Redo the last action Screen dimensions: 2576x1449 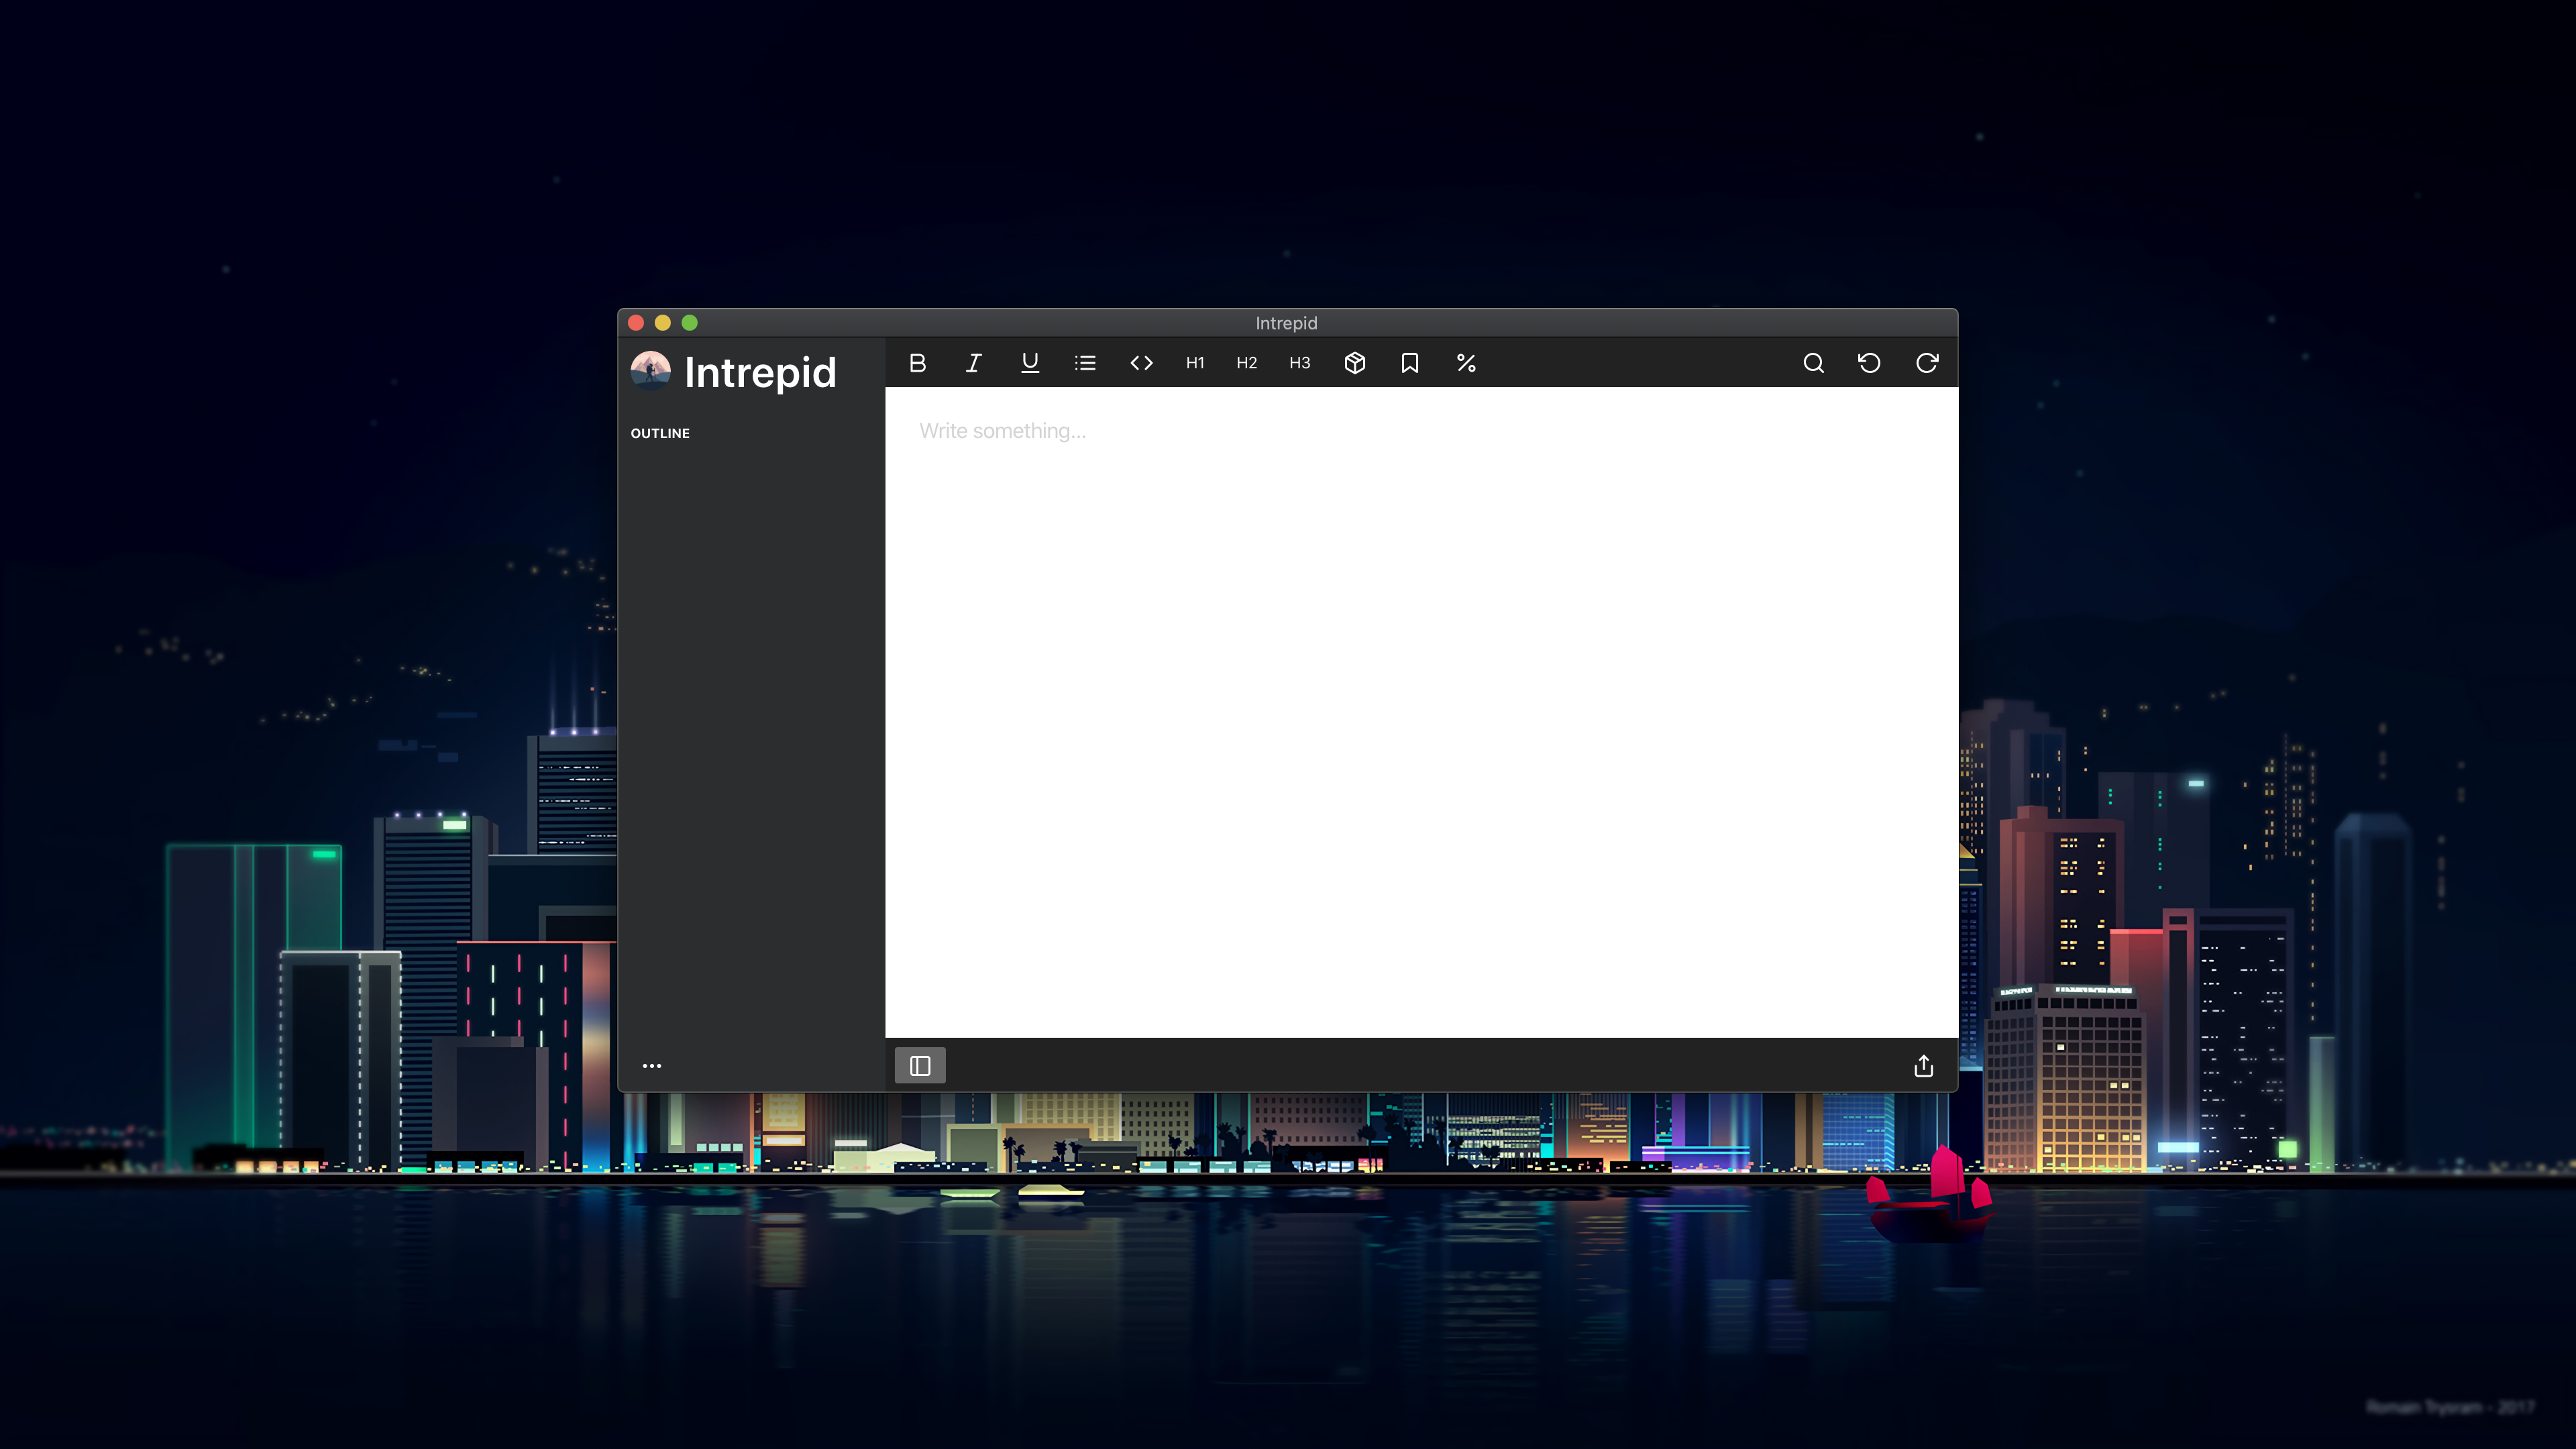[1926, 363]
